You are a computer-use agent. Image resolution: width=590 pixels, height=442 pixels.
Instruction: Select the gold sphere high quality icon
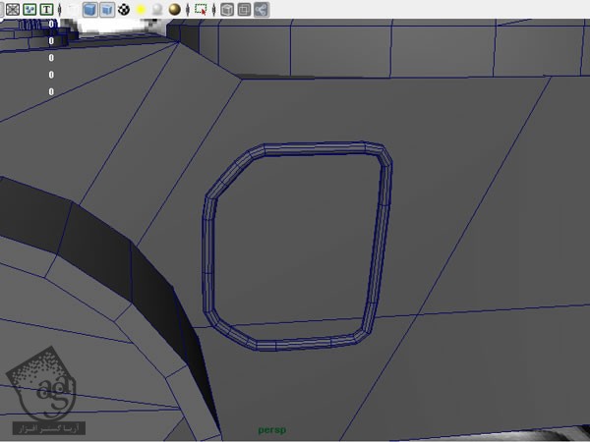[x=174, y=9]
